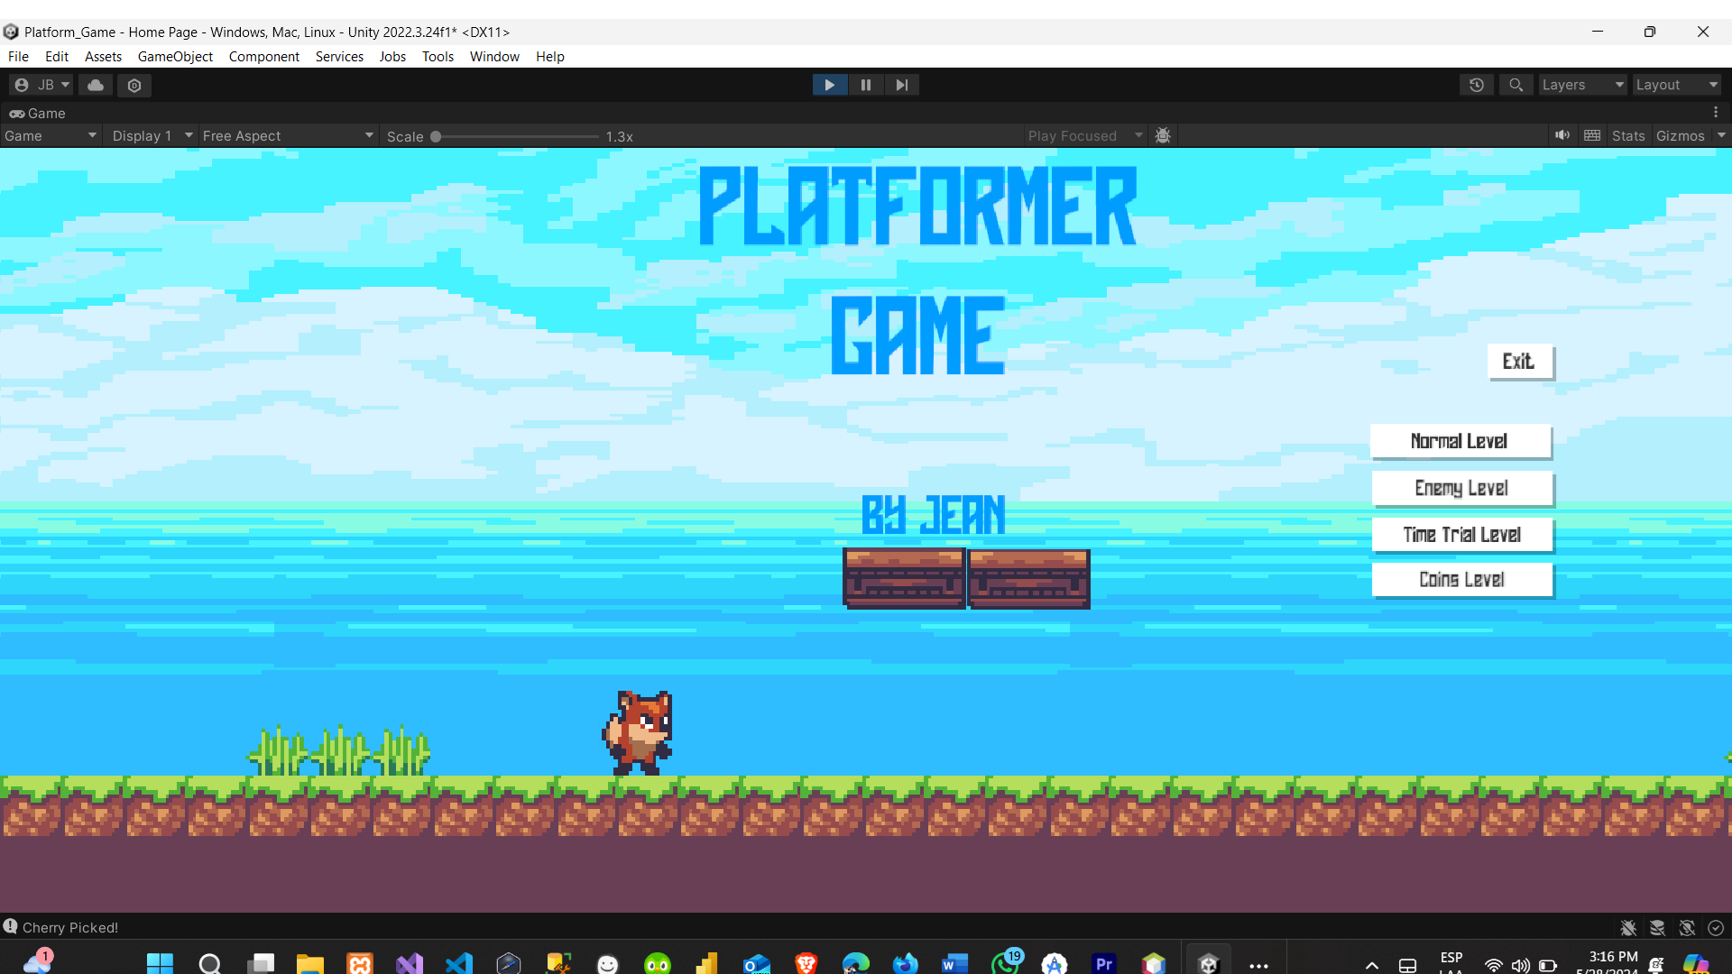Click the Step frame button
This screenshot has height=974, width=1732.
(902, 85)
